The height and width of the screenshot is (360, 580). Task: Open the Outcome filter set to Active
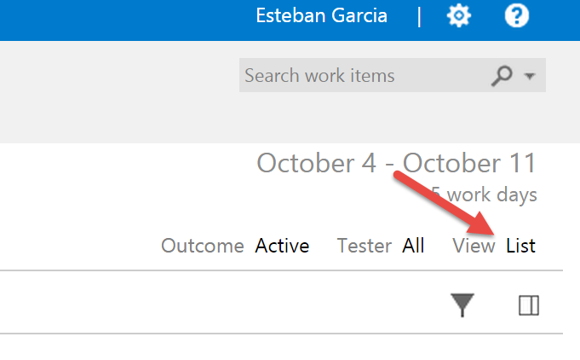282,246
